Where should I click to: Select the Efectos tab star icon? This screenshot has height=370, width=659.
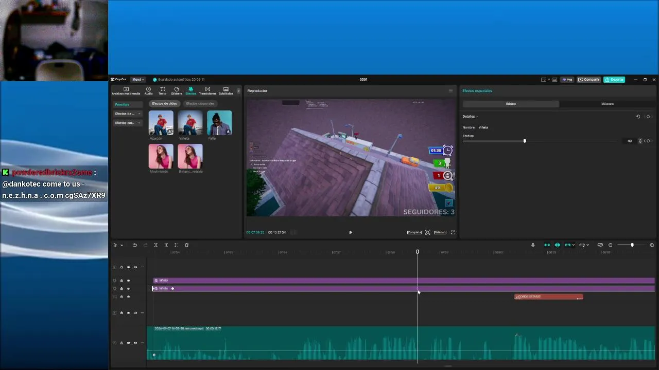coord(190,89)
